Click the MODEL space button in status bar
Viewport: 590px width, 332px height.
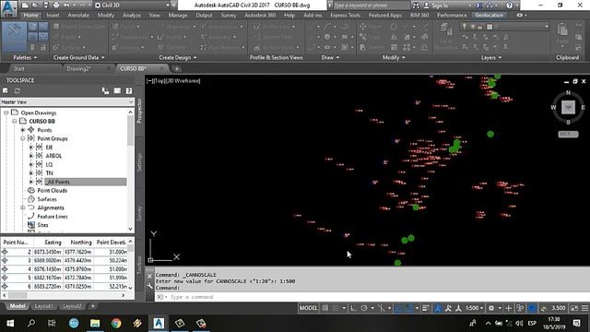(308, 308)
